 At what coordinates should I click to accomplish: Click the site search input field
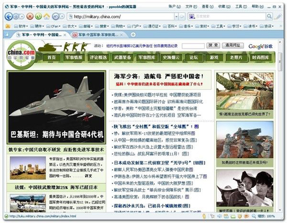click(193, 46)
